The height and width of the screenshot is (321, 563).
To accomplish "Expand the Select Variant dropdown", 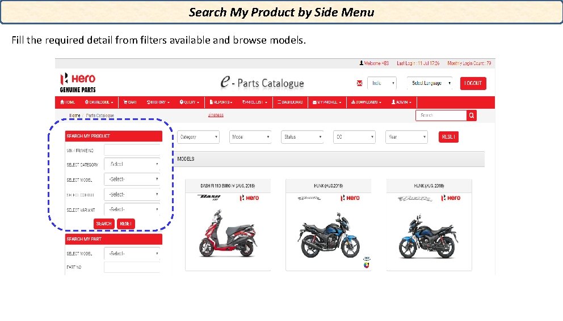I will pyautogui.click(x=132, y=209).
